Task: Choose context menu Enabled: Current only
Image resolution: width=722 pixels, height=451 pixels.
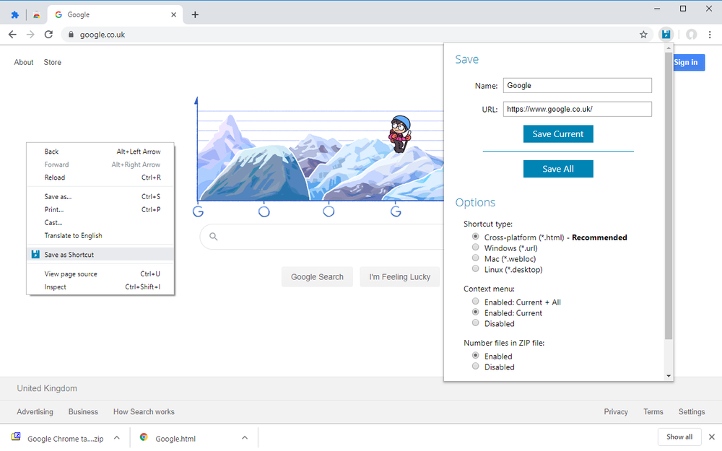Action: pos(475,312)
